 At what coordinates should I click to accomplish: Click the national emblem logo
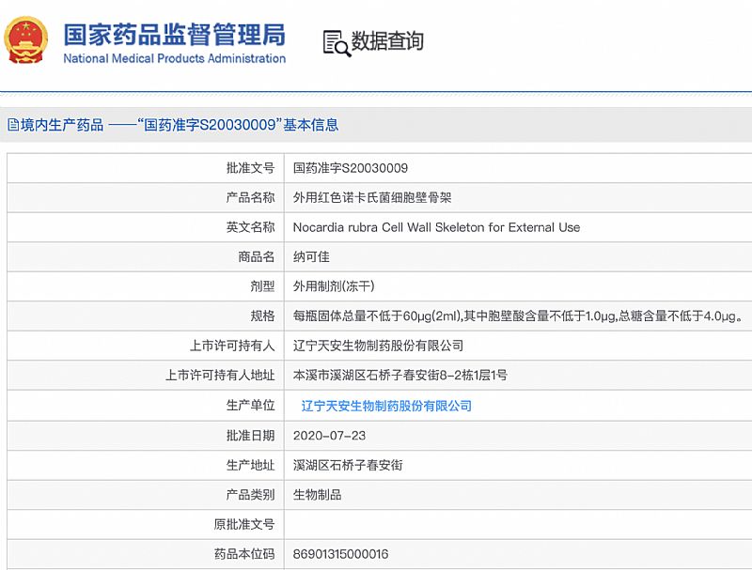coord(26,41)
